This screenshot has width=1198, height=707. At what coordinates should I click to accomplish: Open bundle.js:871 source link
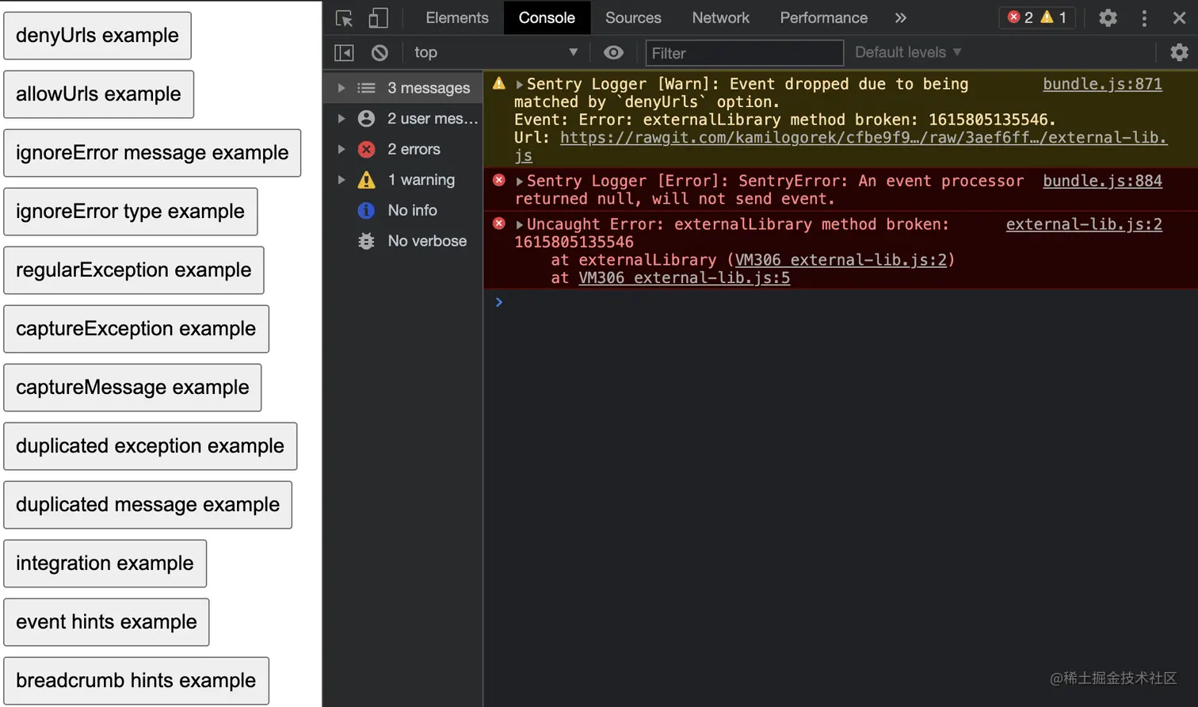click(1102, 84)
